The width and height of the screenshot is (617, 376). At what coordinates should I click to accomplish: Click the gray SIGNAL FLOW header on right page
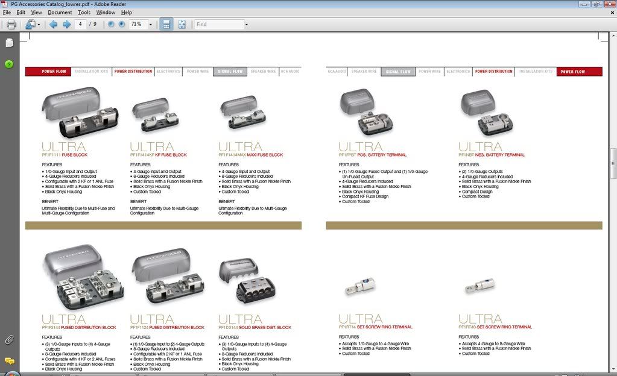click(x=398, y=72)
